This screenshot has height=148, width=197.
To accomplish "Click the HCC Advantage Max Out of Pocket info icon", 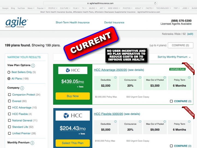I will pyautogui.click(x=165, y=78).
